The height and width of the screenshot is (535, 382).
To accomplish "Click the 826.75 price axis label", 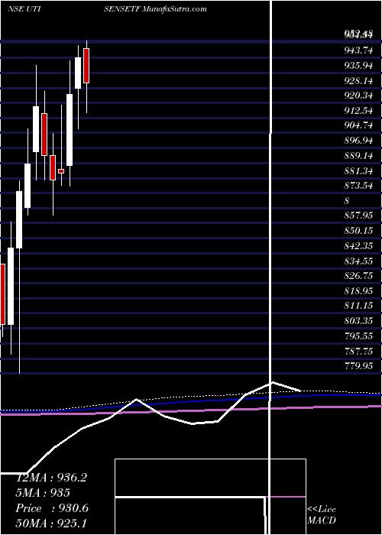I will point(358,276).
